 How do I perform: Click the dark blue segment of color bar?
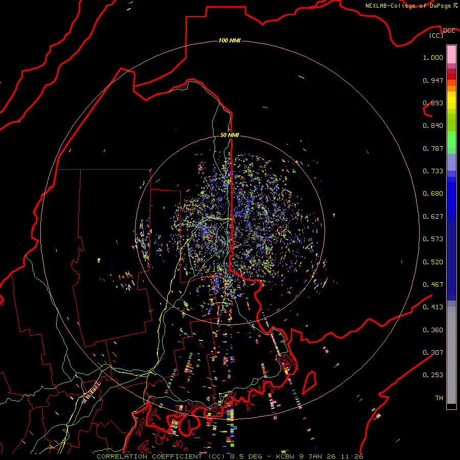tap(451, 261)
